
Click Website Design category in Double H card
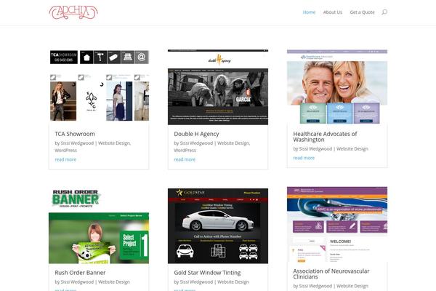pyautogui.click(x=233, y=143)
